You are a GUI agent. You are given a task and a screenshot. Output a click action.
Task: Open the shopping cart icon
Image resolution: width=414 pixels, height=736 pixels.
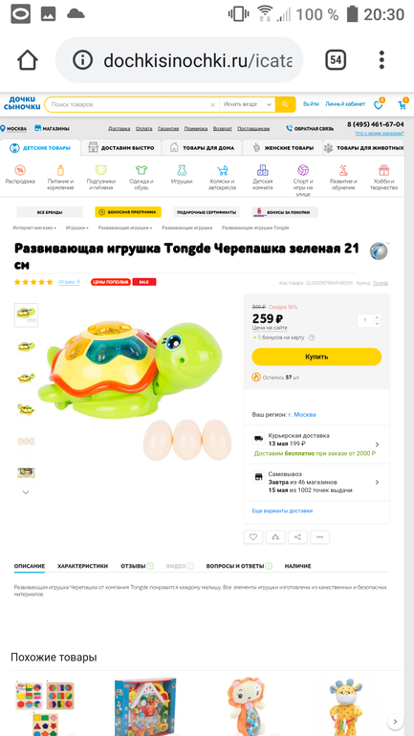[x=403, y=105]
